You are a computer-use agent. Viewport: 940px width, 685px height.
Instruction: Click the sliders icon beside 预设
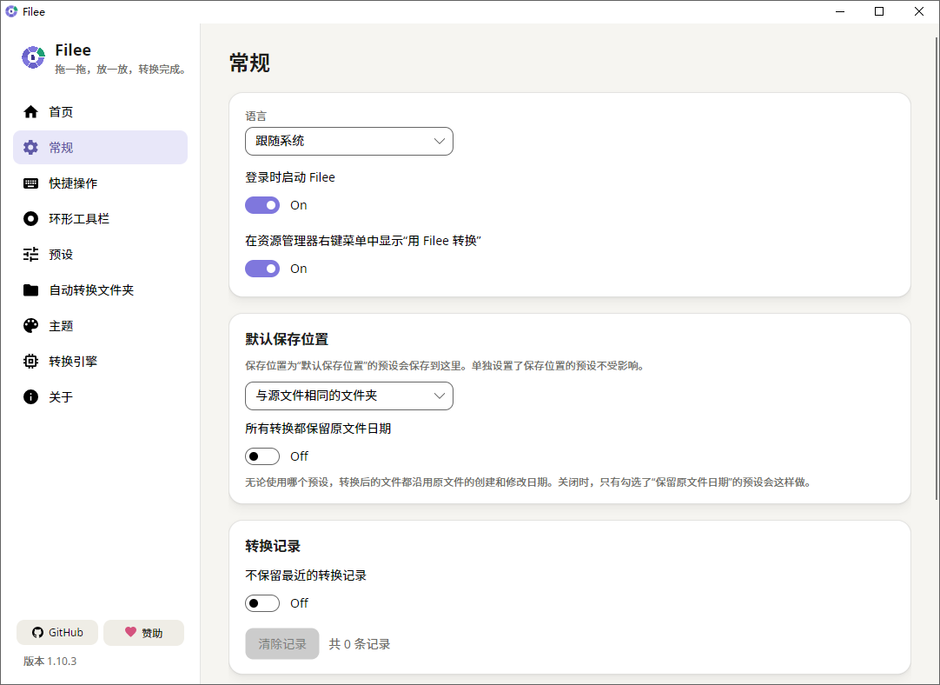point(30,255)
